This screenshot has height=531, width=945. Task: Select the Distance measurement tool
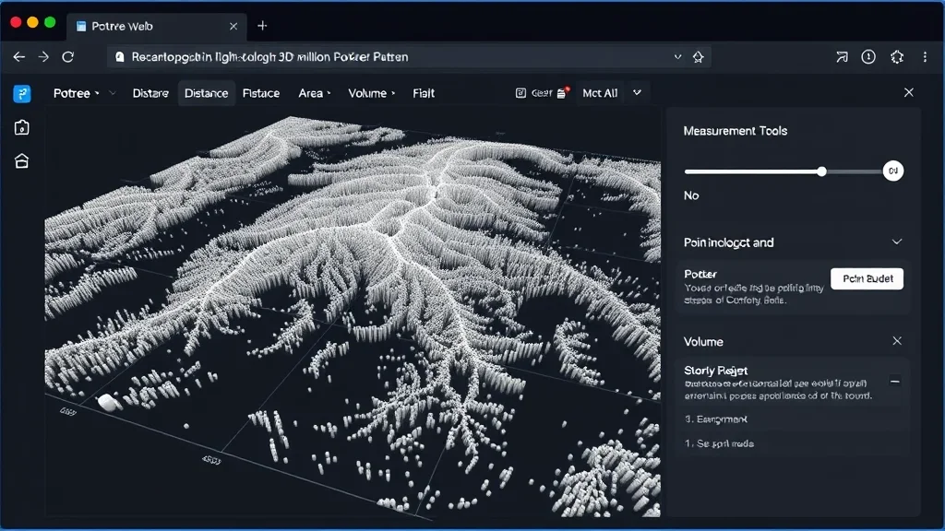coord(206,93)
